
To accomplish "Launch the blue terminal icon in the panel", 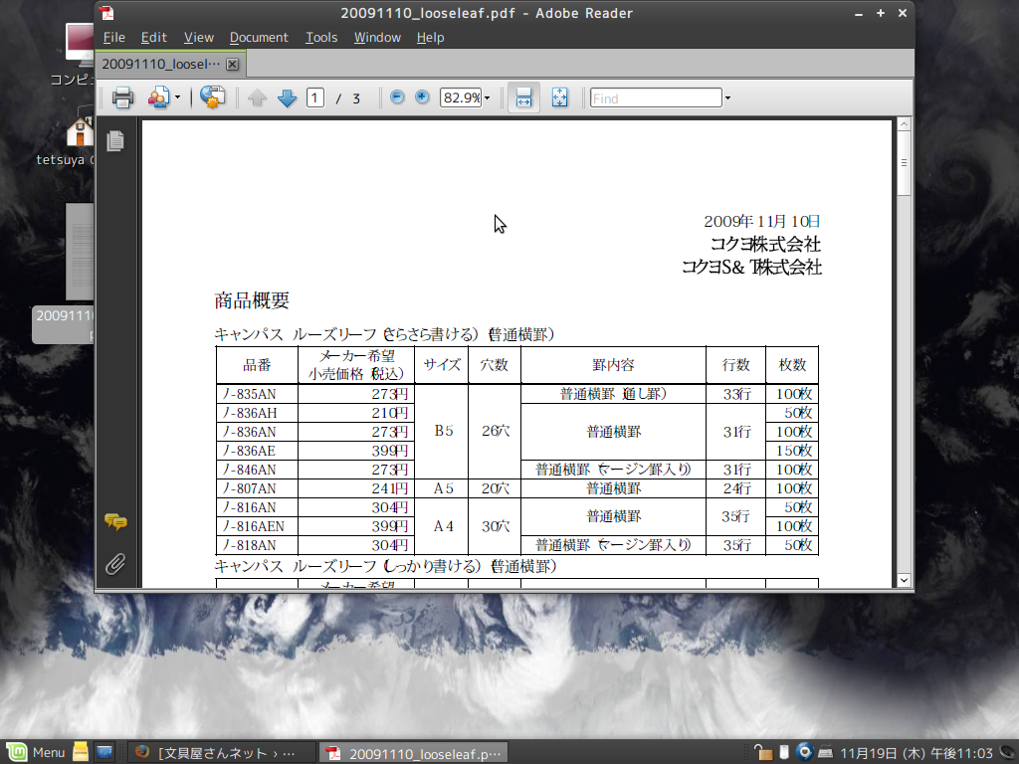I will pos(103,752).
